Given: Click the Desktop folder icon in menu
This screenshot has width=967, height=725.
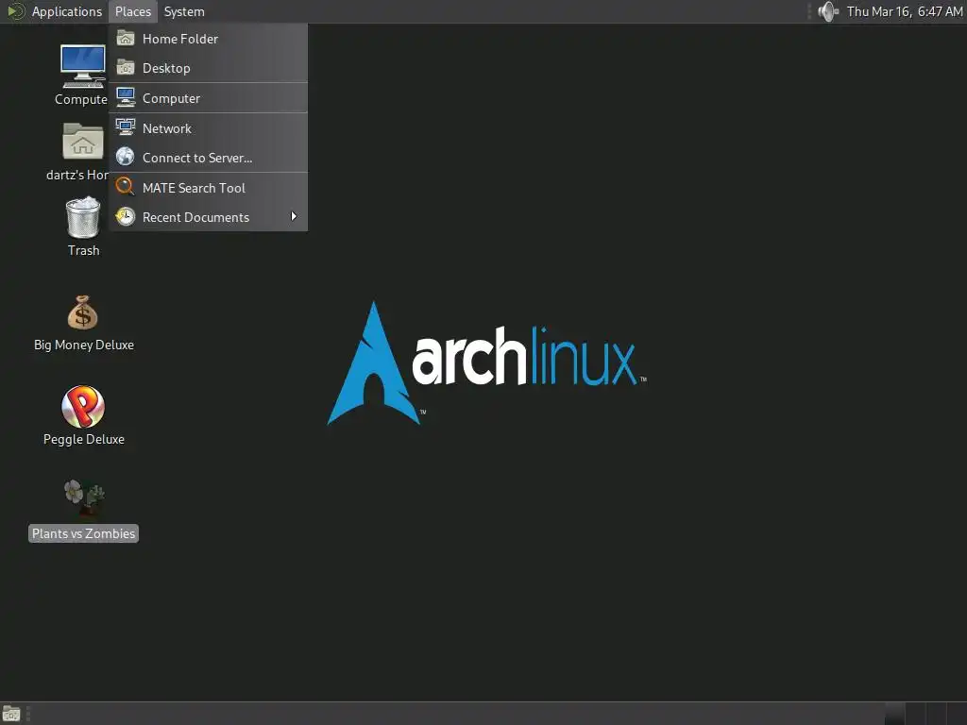Looking at the screenshot, I should [126, 67].
